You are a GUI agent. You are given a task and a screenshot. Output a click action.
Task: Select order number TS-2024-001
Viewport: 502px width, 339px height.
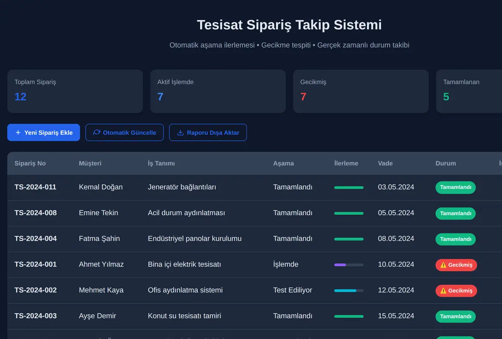pos(36,264)
